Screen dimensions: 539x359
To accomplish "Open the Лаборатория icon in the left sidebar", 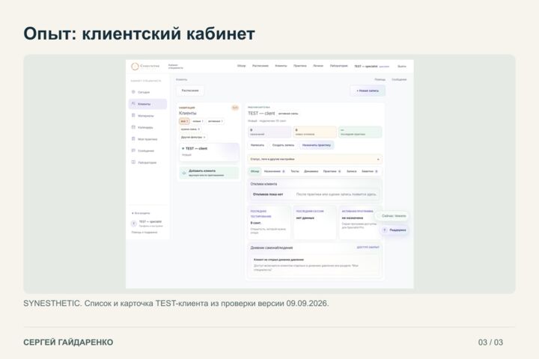I will (133, 162).
